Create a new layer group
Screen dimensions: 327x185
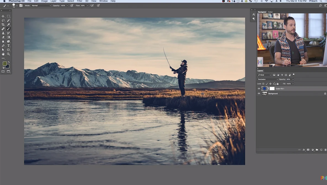click(x=317, y=150)
